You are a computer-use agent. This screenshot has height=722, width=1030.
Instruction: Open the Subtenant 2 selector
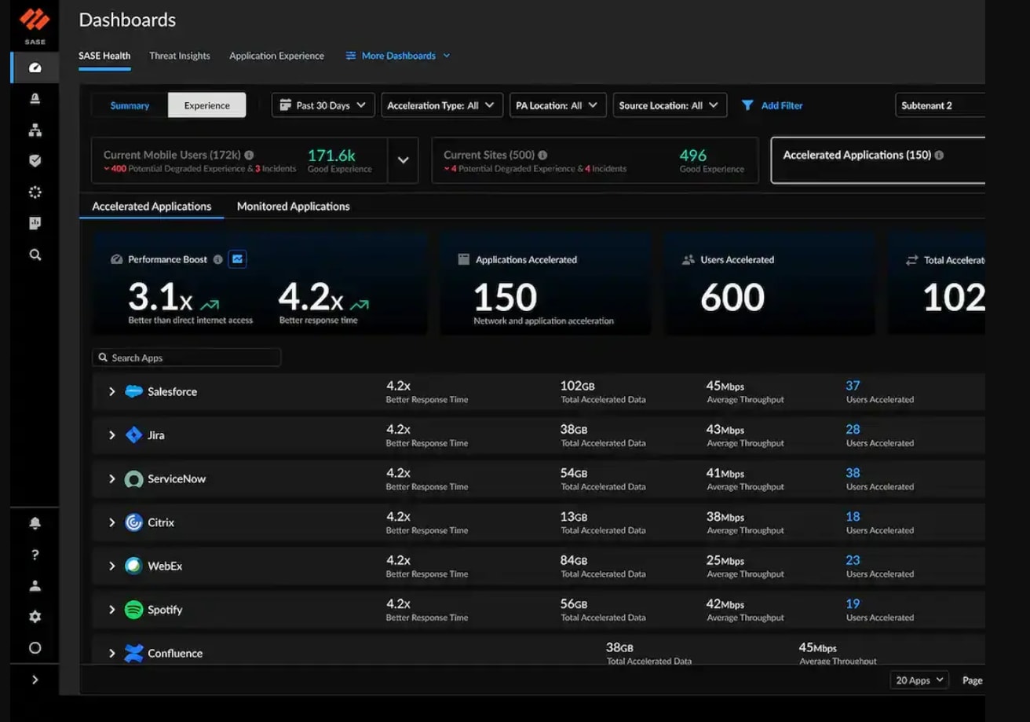[940, 105]
